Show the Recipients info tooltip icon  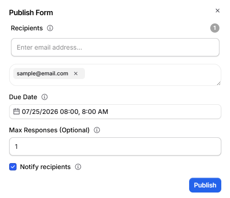tap(50, 28)
